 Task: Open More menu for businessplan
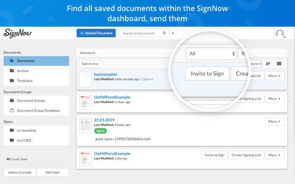[x=275, y=76]
